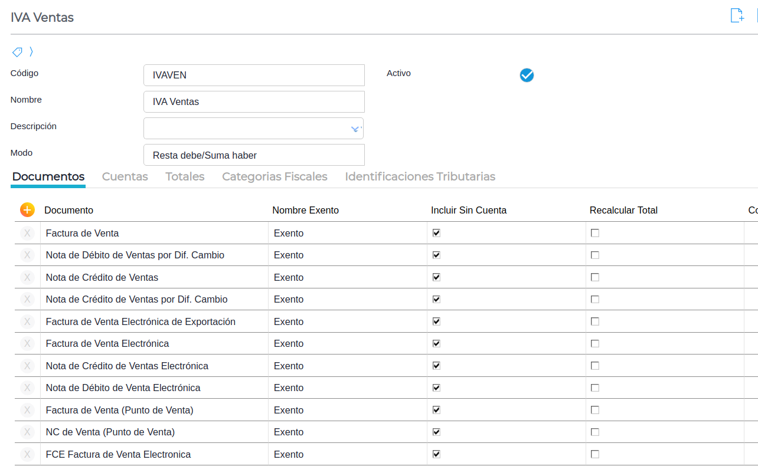
Task: Select the Exento cell for Nota de Débito de Venta Electrónica
Action: coord(289,388)
